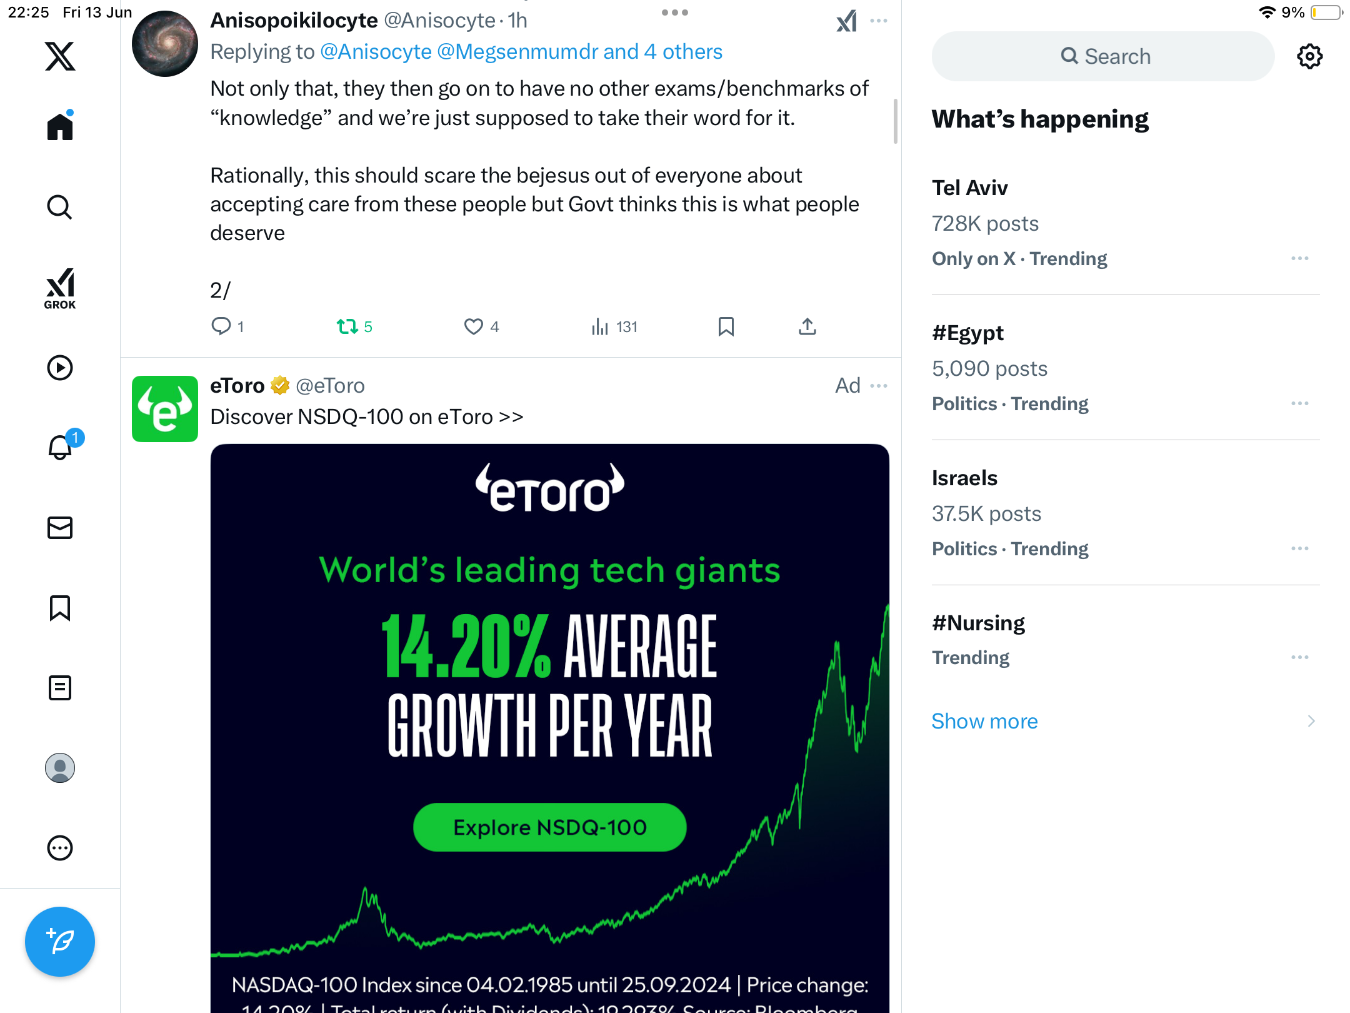Go to Home tab in sidebar
1350x1013 pixels.
click(60, 126)
